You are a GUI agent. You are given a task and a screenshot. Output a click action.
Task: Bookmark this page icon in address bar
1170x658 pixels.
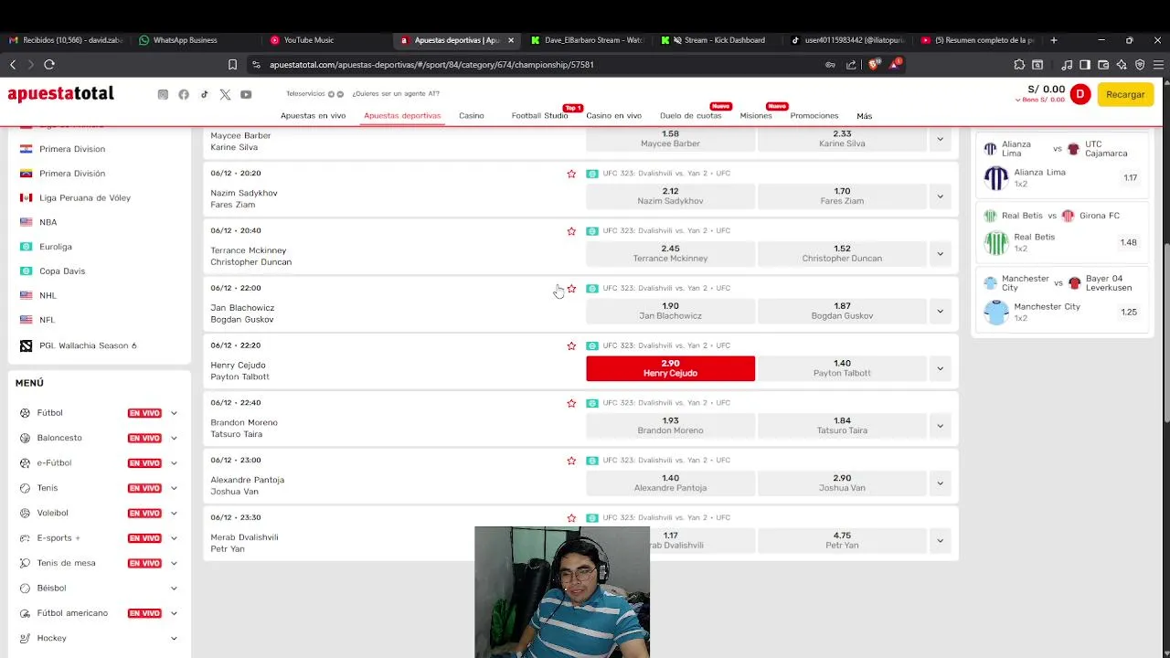point(232,65)
